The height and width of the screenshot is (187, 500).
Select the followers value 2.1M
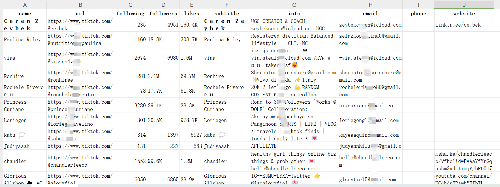point(163,76)
